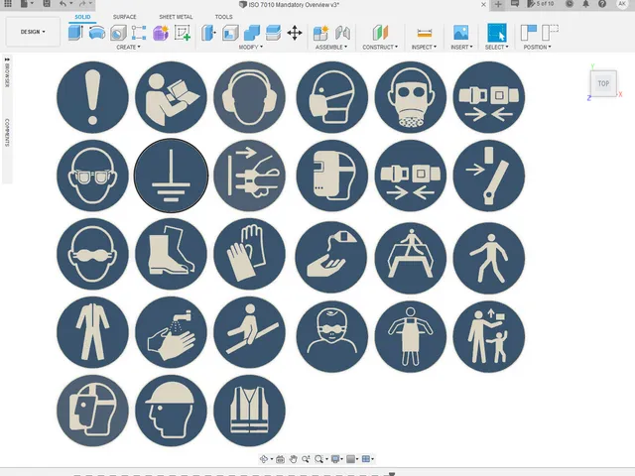Select the exclamation mark mandatory sign disc

pyautogui.click(x=92, y=97)
